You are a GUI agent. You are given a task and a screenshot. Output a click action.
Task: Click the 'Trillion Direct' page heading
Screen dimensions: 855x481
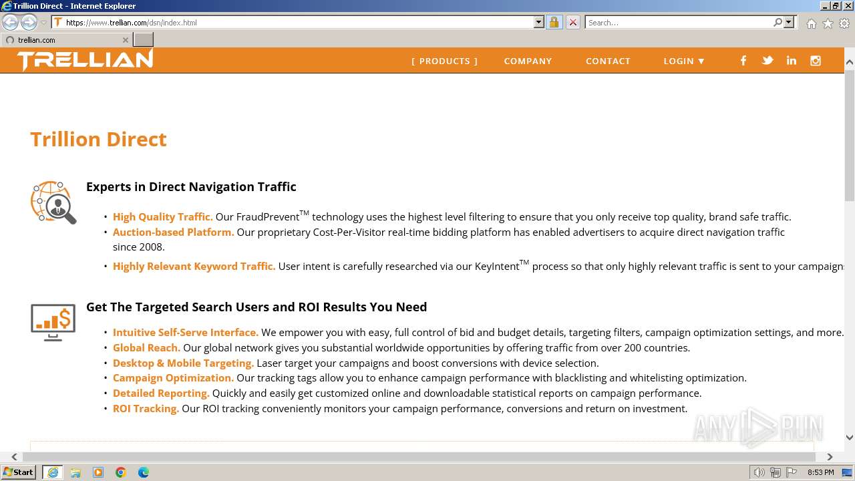(x=98, y=139)
